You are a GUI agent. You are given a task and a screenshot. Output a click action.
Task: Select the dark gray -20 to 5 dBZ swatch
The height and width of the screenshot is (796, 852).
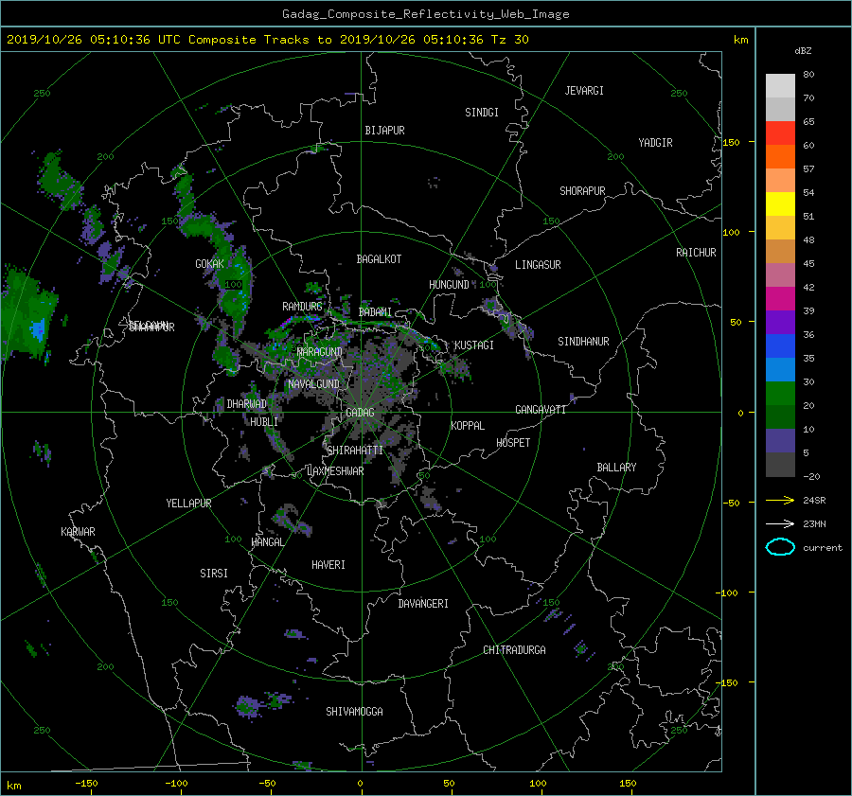[x=780, y=465]
